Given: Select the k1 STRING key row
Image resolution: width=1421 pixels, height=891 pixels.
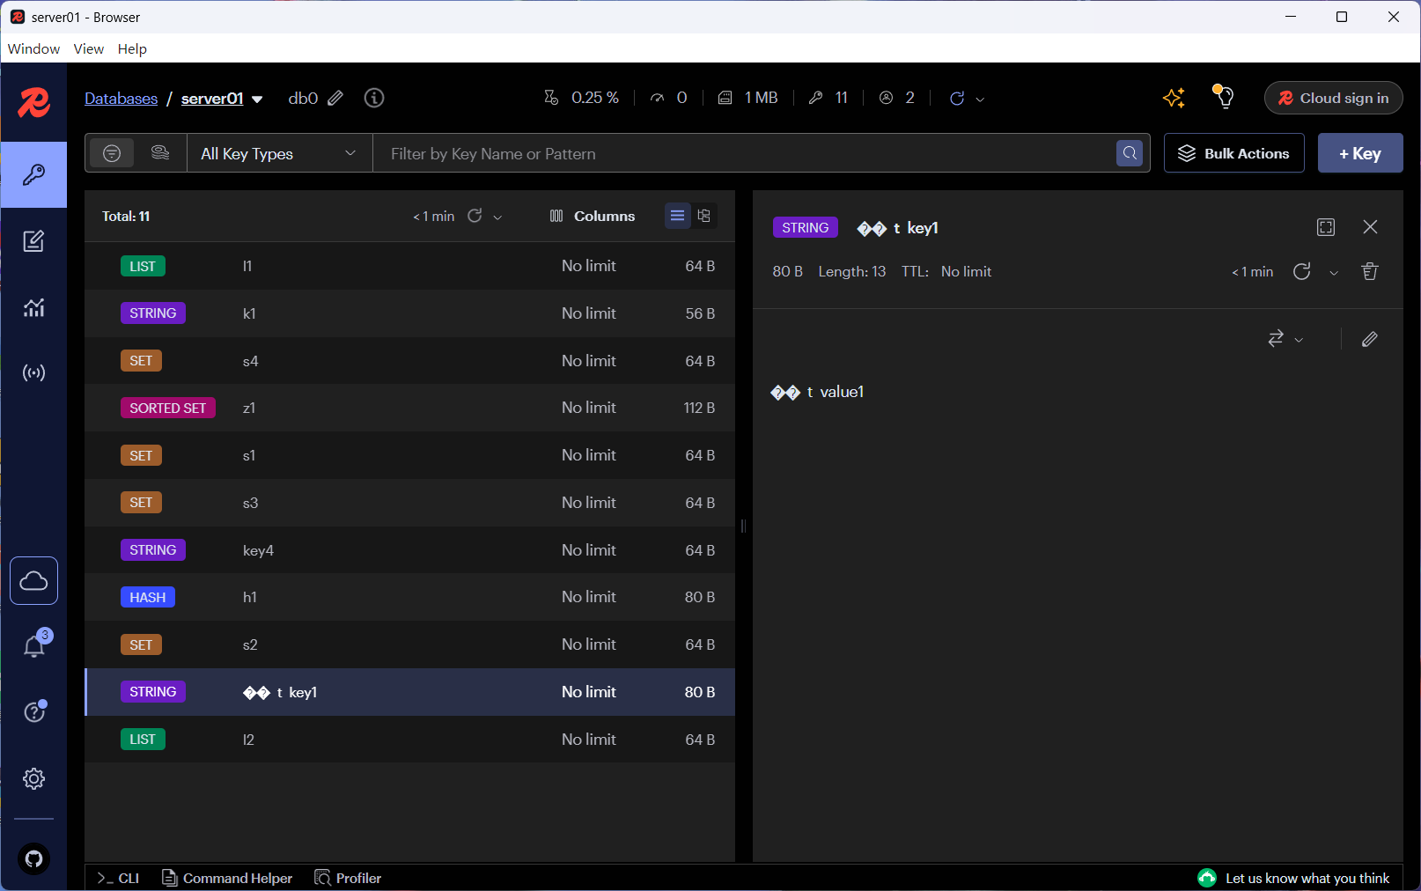Looking at the screenshot, I should click(x=410, y=313).
